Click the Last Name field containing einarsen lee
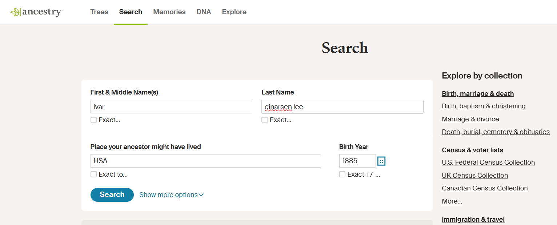Viewport: 557px width, 225px height. point(342,106)
